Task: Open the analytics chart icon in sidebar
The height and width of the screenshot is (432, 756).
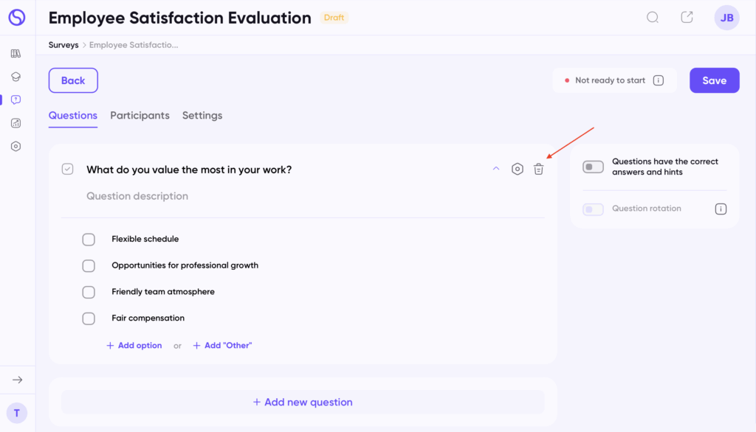Action: coord(16,123)
